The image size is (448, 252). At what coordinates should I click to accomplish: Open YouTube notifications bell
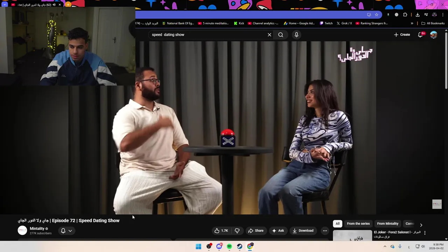[x=421, y=35]
